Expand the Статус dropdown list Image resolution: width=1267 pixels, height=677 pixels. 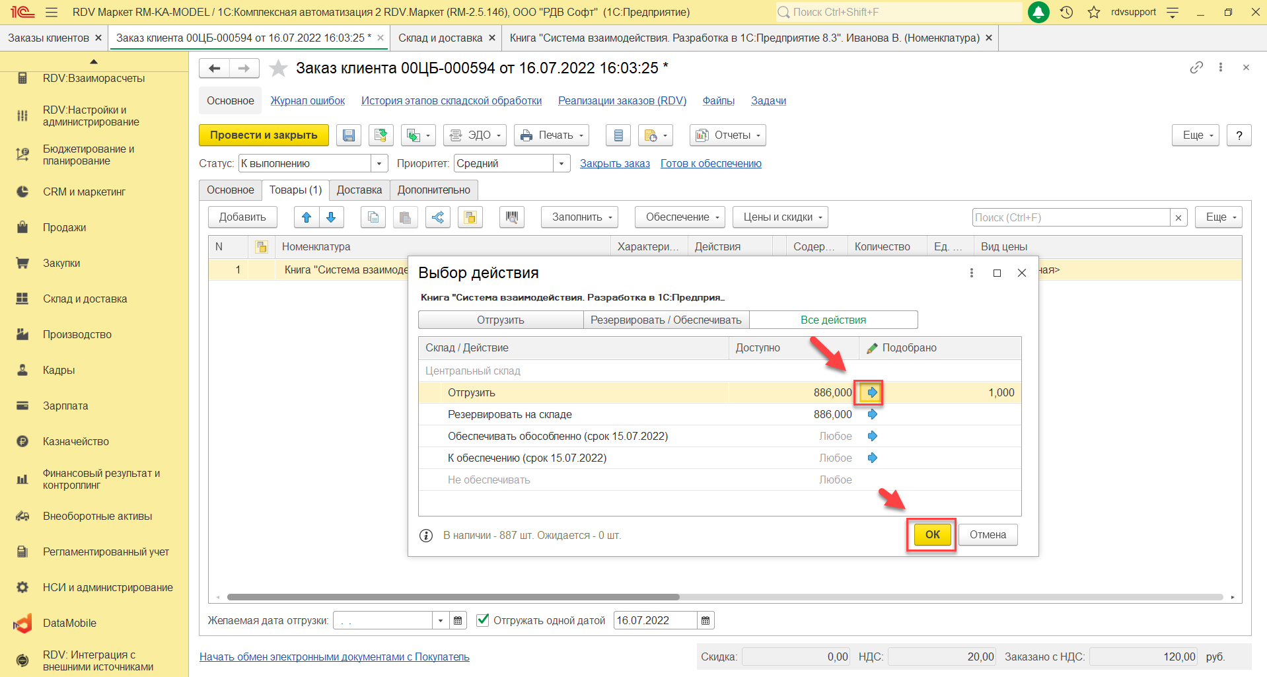[x=379, y=163]
